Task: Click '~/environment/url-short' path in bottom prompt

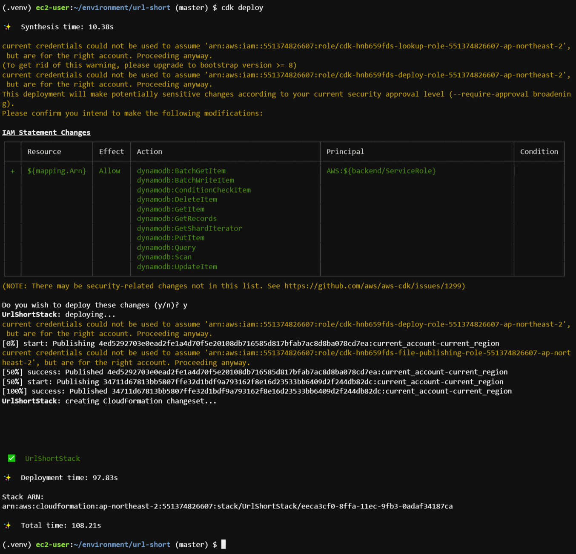Action: (122, 545)
